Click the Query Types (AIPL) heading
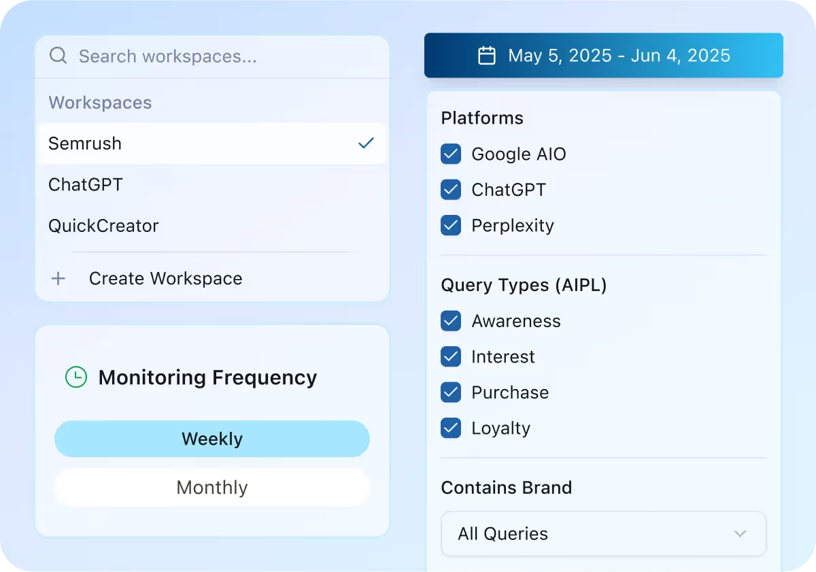 [x=524, y=285]
